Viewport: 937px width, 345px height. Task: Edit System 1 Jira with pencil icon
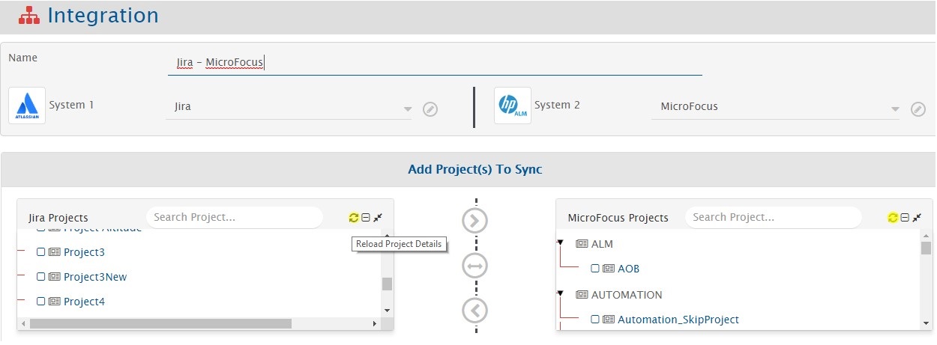(430, 109)
